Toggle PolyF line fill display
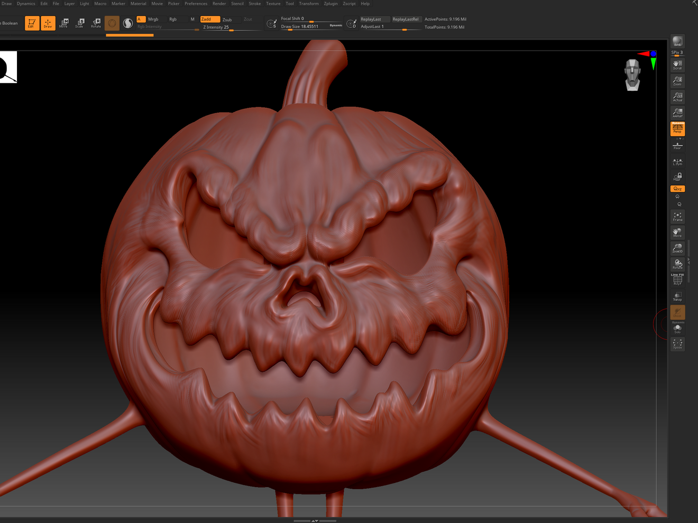 pos(677,280)
